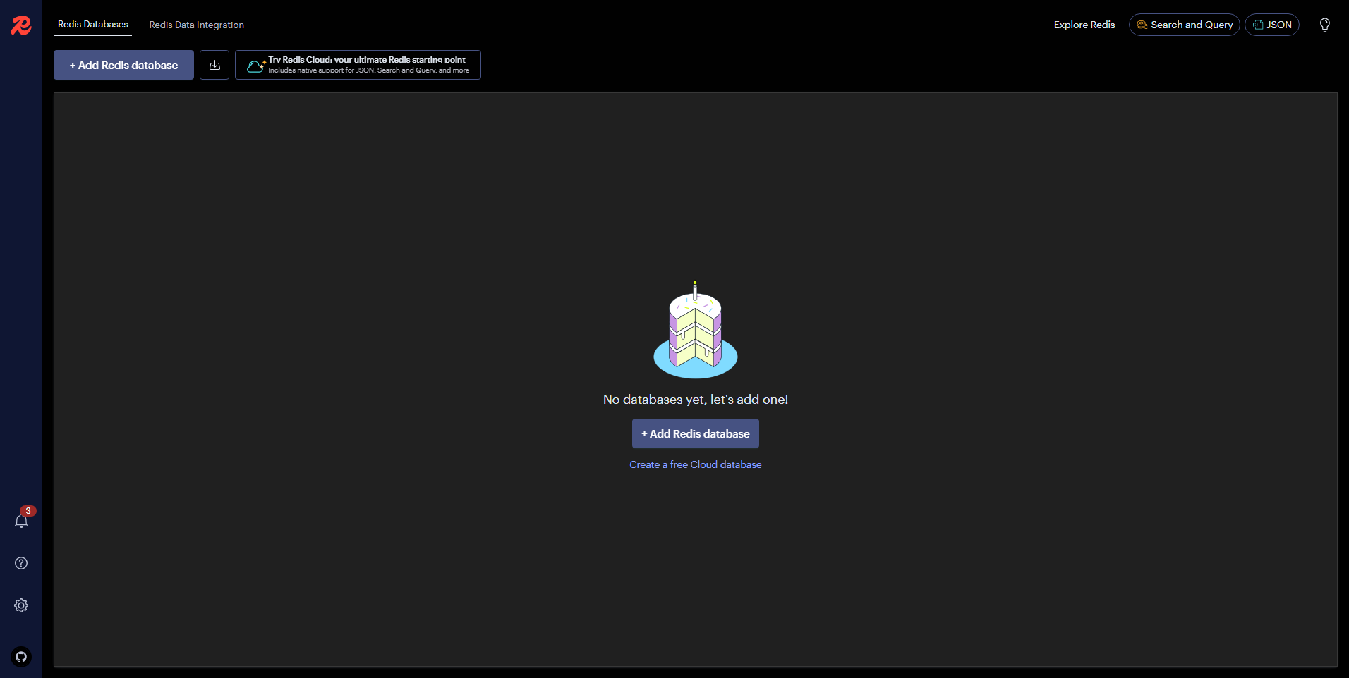Open the Search and Query guide
The image size is (1349, 678).
[1184, 25]
